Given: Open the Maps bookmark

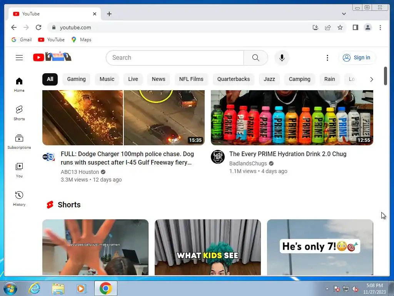Looking at the screenshot, I should pyautogui.click(x=81, y=40).
